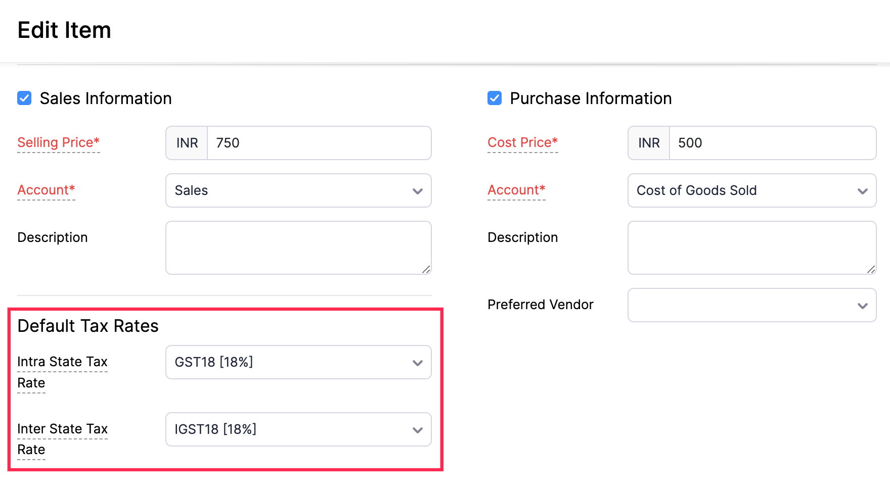Viewport: 890px width, 495px height.
Task: Click the resize handle of Sales Description box
Action: pos(426,269)
